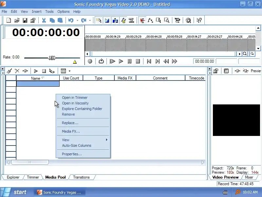Viewport: 262px width, 197px height.
Task: Click the Rate scrub slider handle
Action: (x=52, y=58)
